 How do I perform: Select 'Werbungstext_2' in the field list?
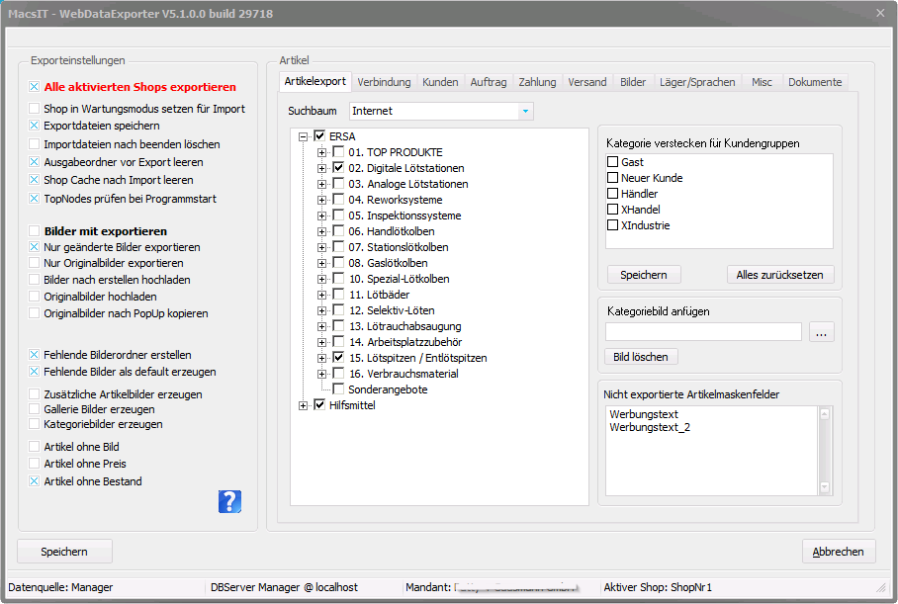pos(650,427)
